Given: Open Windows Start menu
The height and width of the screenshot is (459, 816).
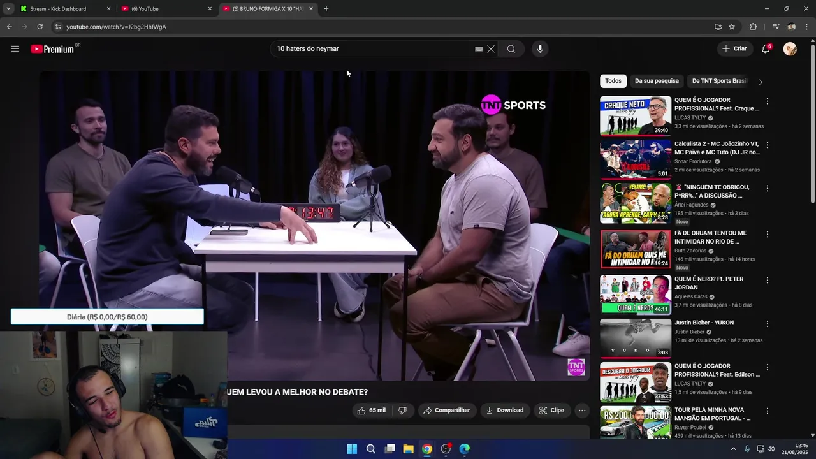Looking at the screenshot, I should 352,449.
